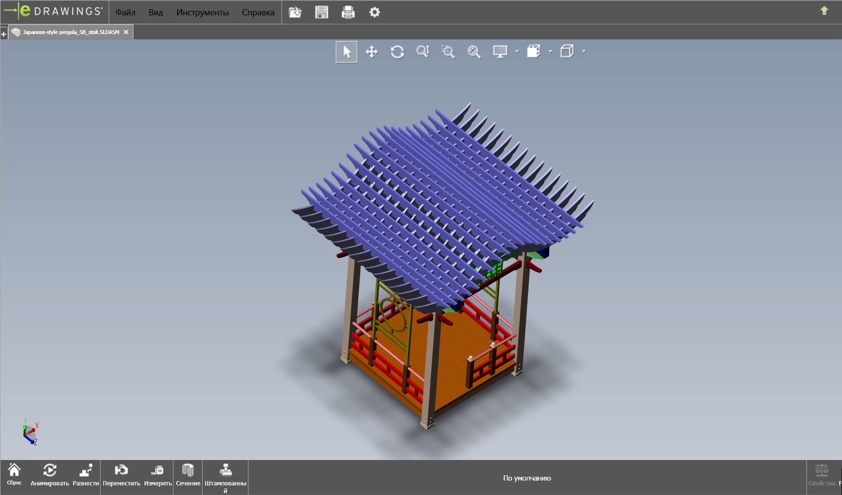Activate the Измерить (Measure) tool
The width and height of the screenshot is (842, 495).
coord(158,476)
